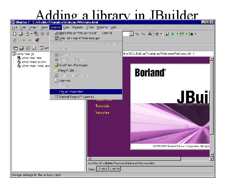Select Welcome.jpx project node in tree
Image resolution: width=237 pixels, height=178 pixels.
point(24,54)
